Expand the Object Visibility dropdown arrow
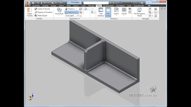This screenshot has height=107, width=191. 33,15
